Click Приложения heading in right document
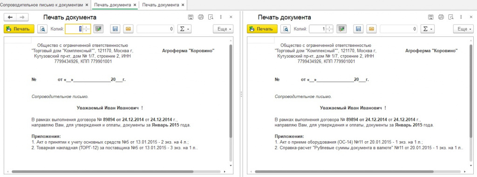Viewport: 477px width, 177px height. [290, 136]
